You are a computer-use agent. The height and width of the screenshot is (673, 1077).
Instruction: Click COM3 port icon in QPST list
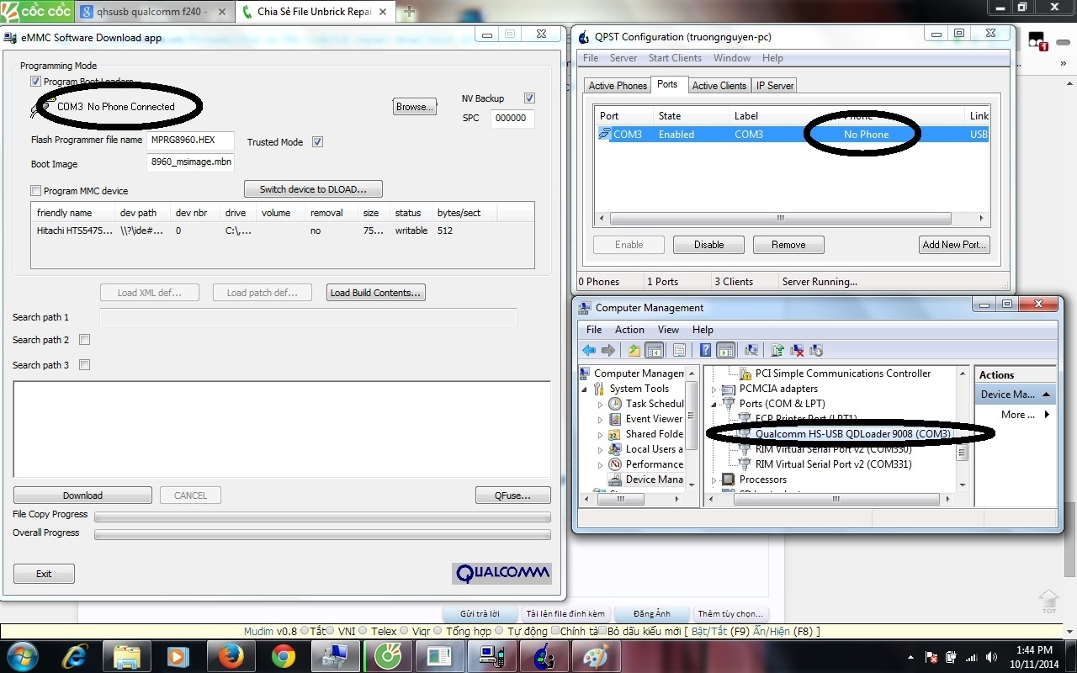(605, 134)
